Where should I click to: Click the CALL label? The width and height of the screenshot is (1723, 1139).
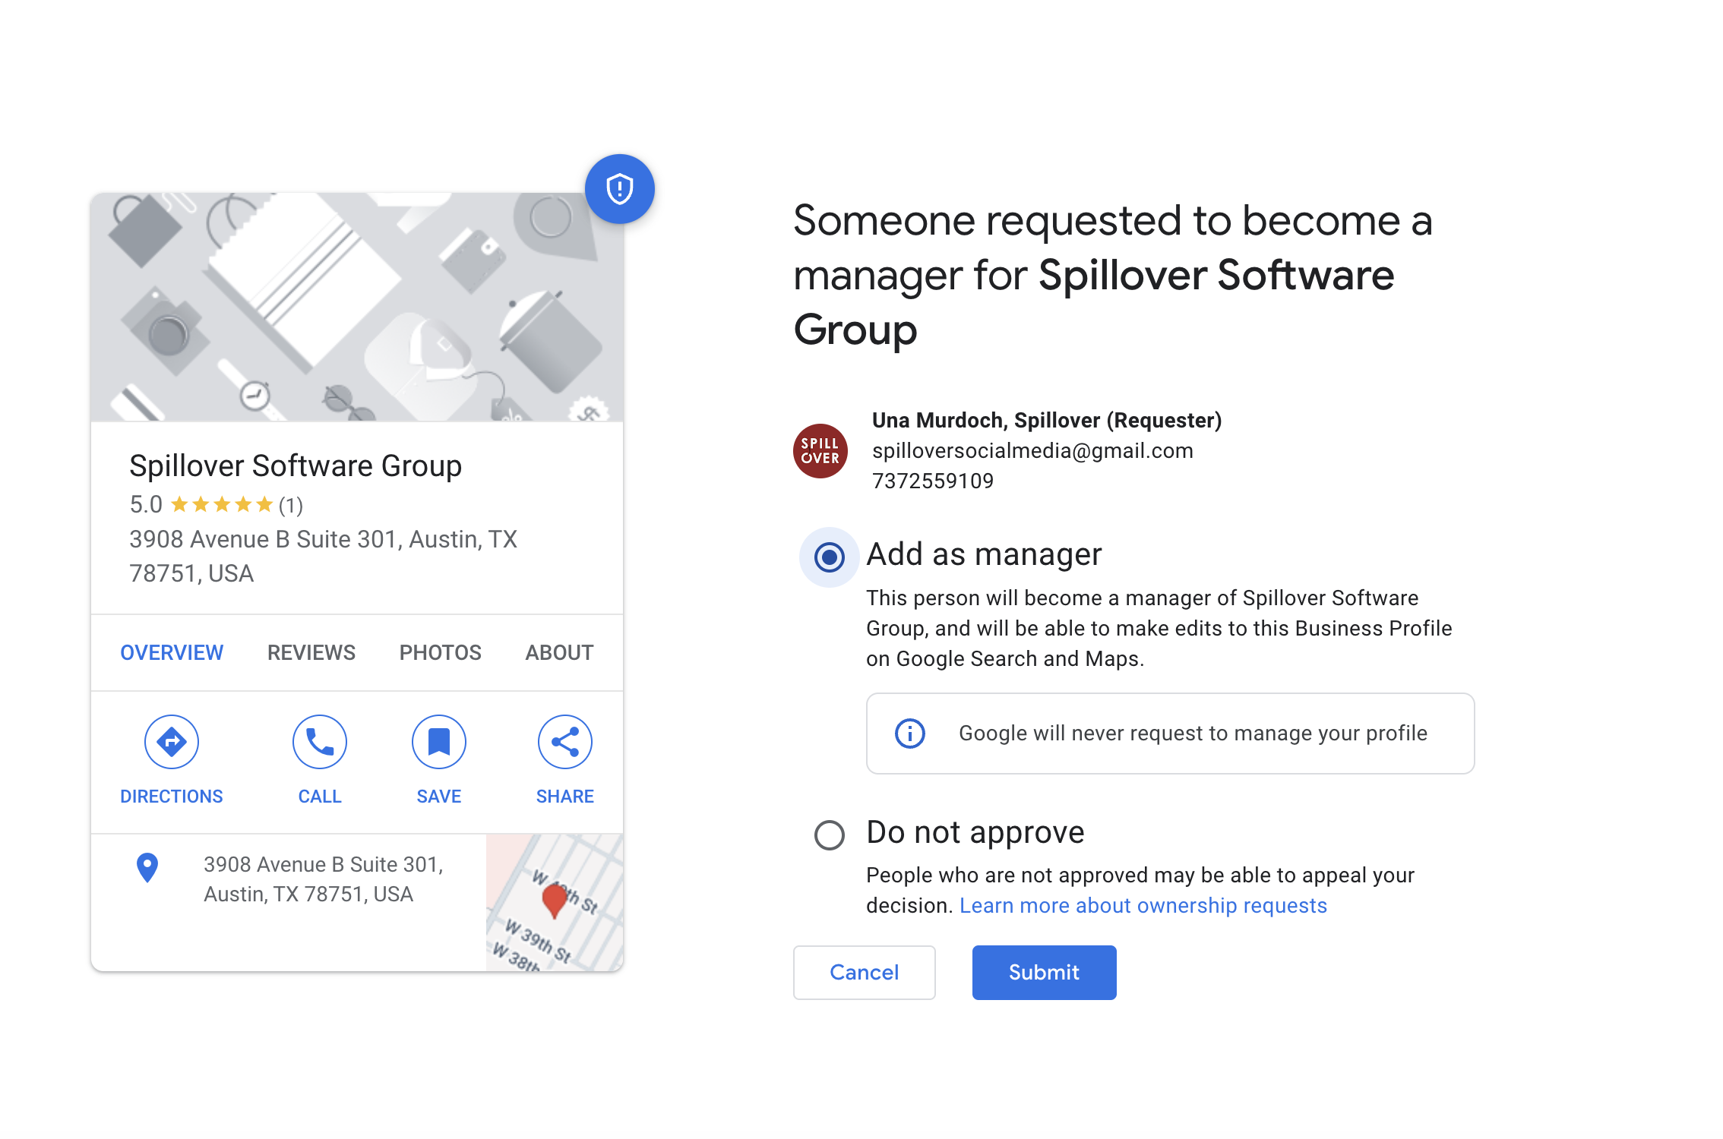(x=320, y=797)
